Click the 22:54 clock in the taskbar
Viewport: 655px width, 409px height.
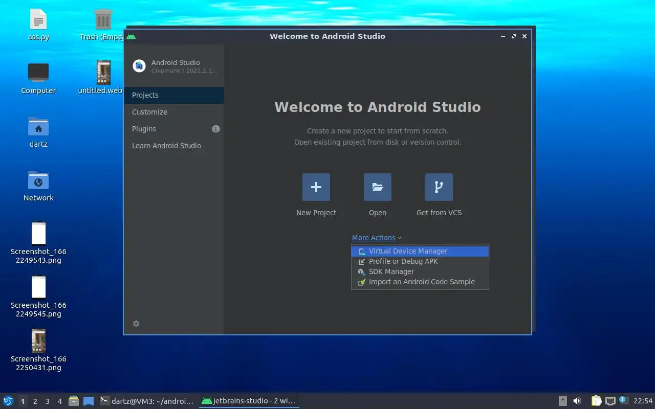click(643, 401)
